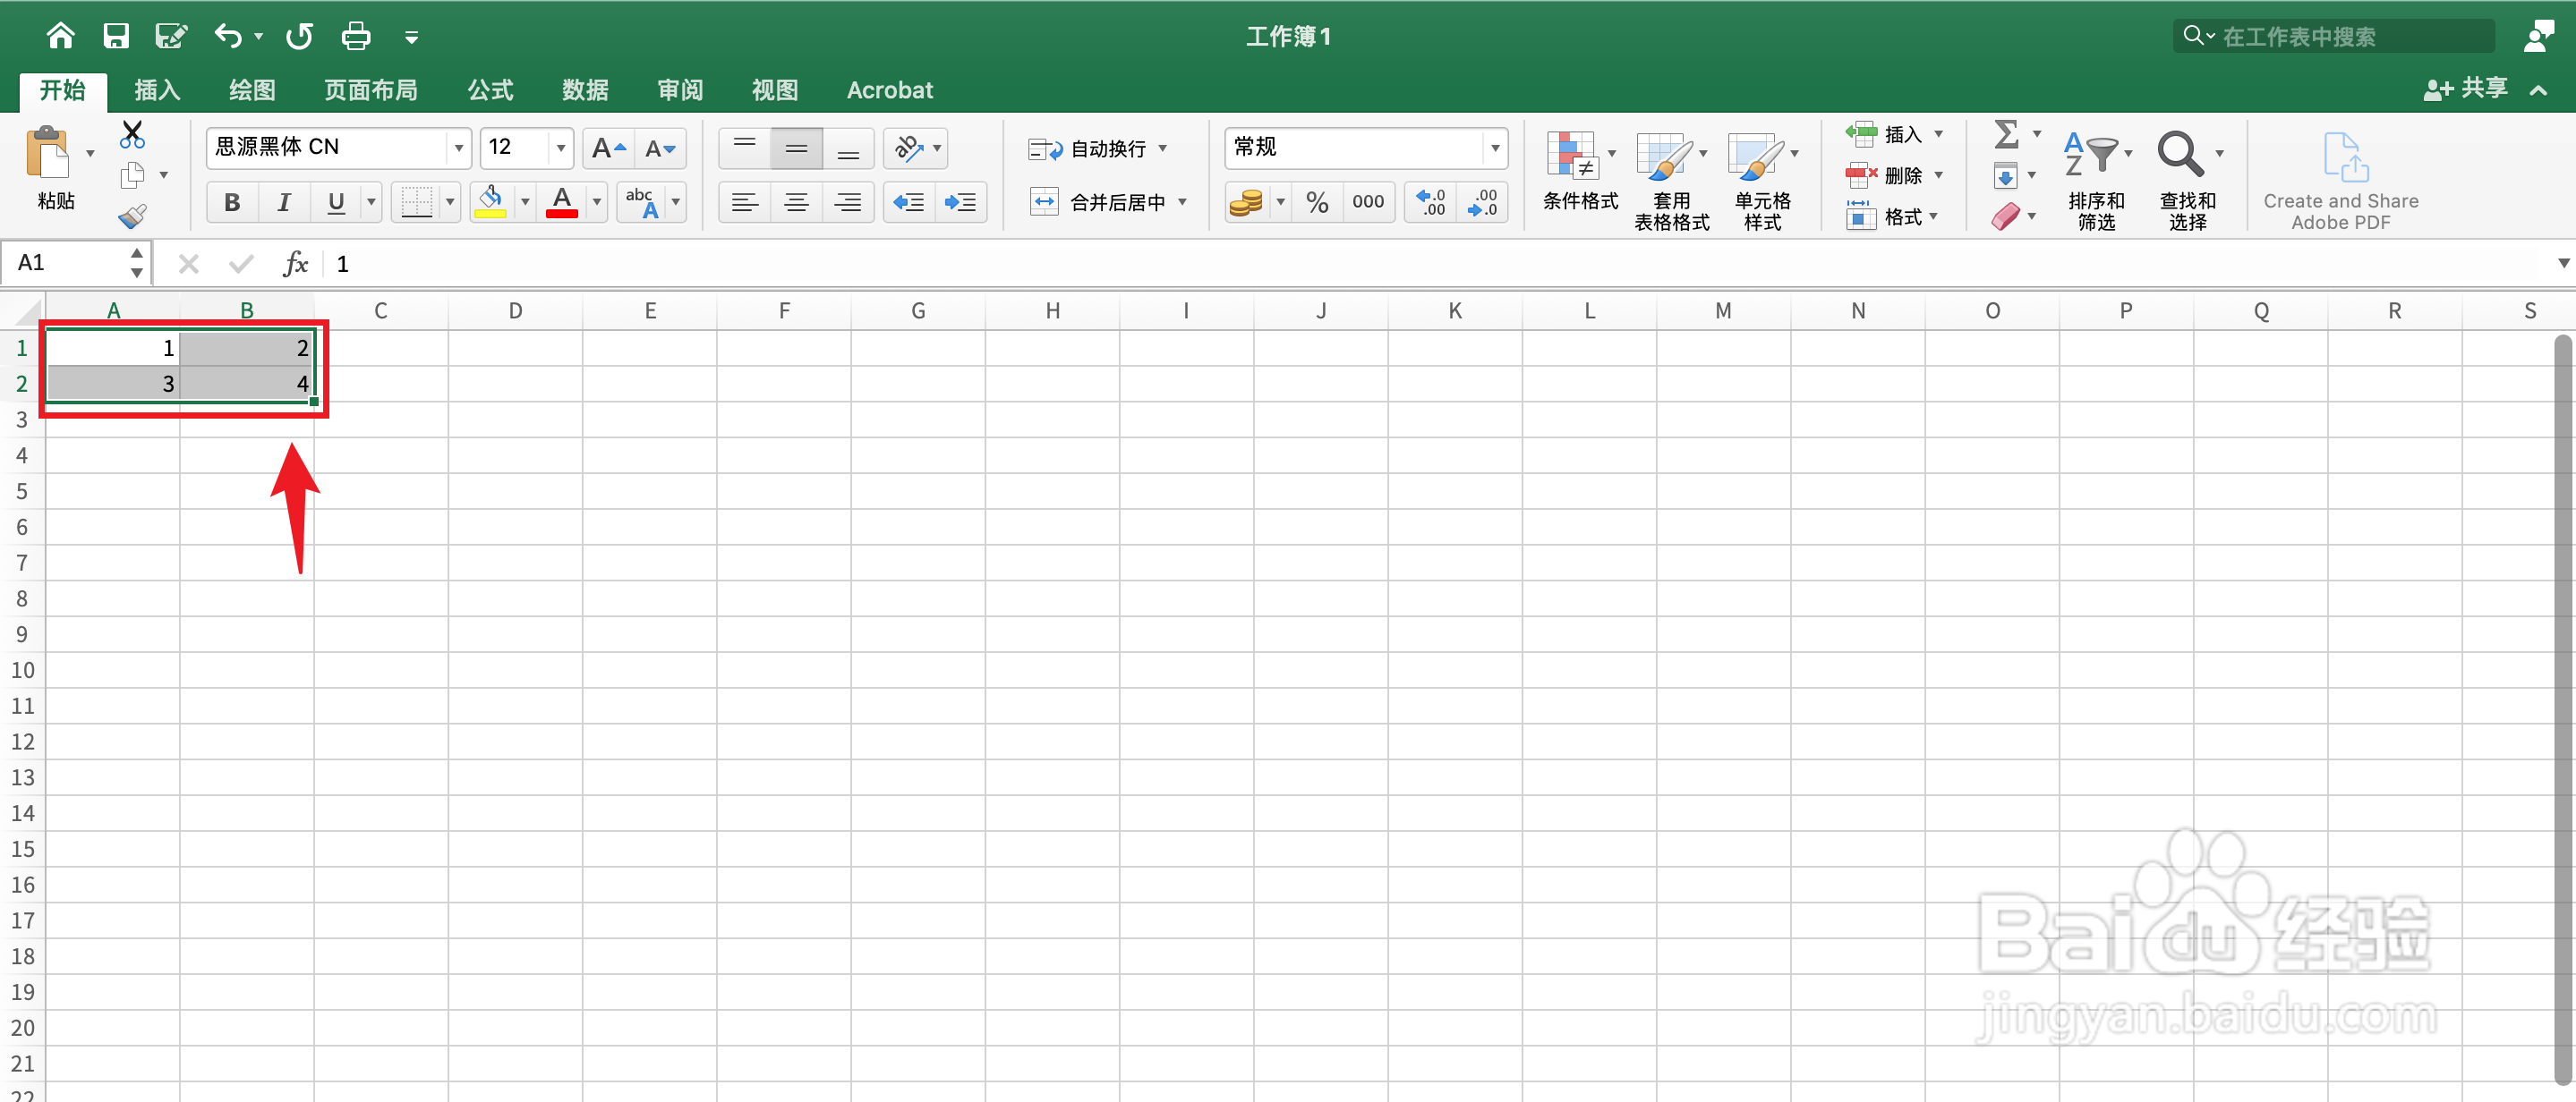2576x1102 pixels.
Task: Increase indent with the right indent icon
Action: click(961, 203)
